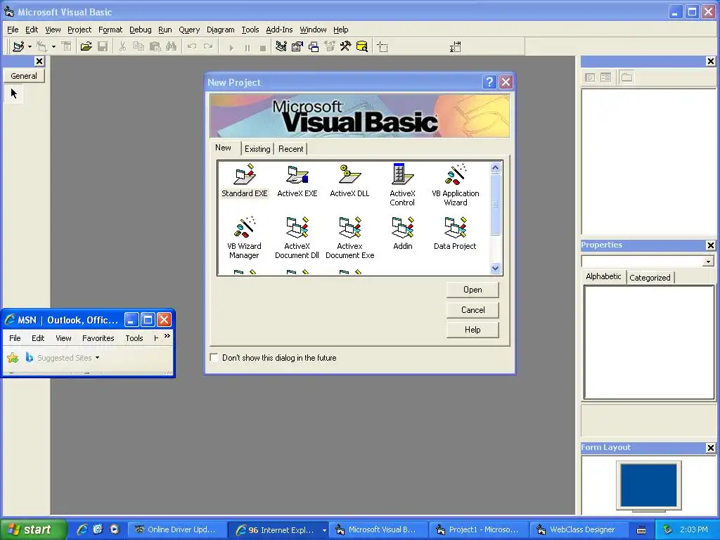
Task: Open the Debug menu
Action: pyautogui.click(x=141, y=30)
